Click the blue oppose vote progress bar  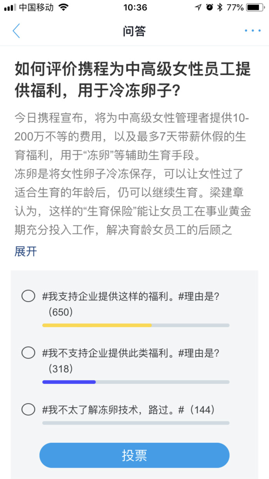click(69, 382)
